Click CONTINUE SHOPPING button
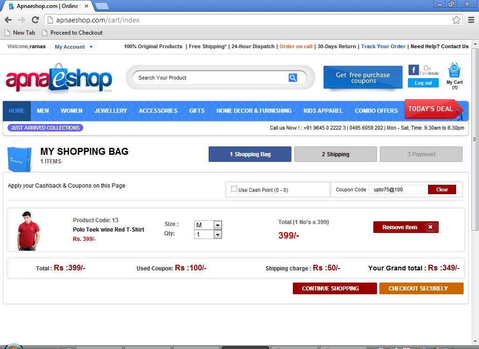The height and width of the screenshot is (349, 479). tap(334, 288)
